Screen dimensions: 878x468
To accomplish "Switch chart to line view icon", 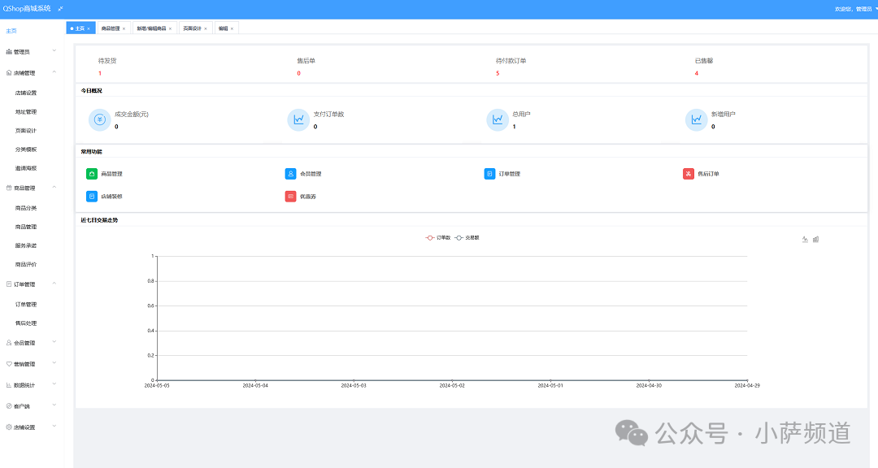I will 805,239.
